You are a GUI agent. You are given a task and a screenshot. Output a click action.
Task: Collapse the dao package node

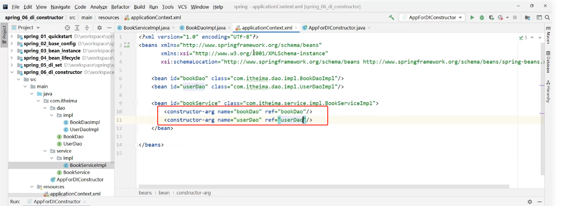point(45,108)
